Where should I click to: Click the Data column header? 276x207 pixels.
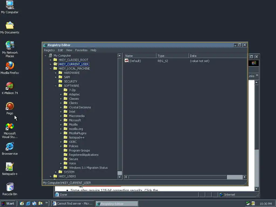(x=218, y=56)
